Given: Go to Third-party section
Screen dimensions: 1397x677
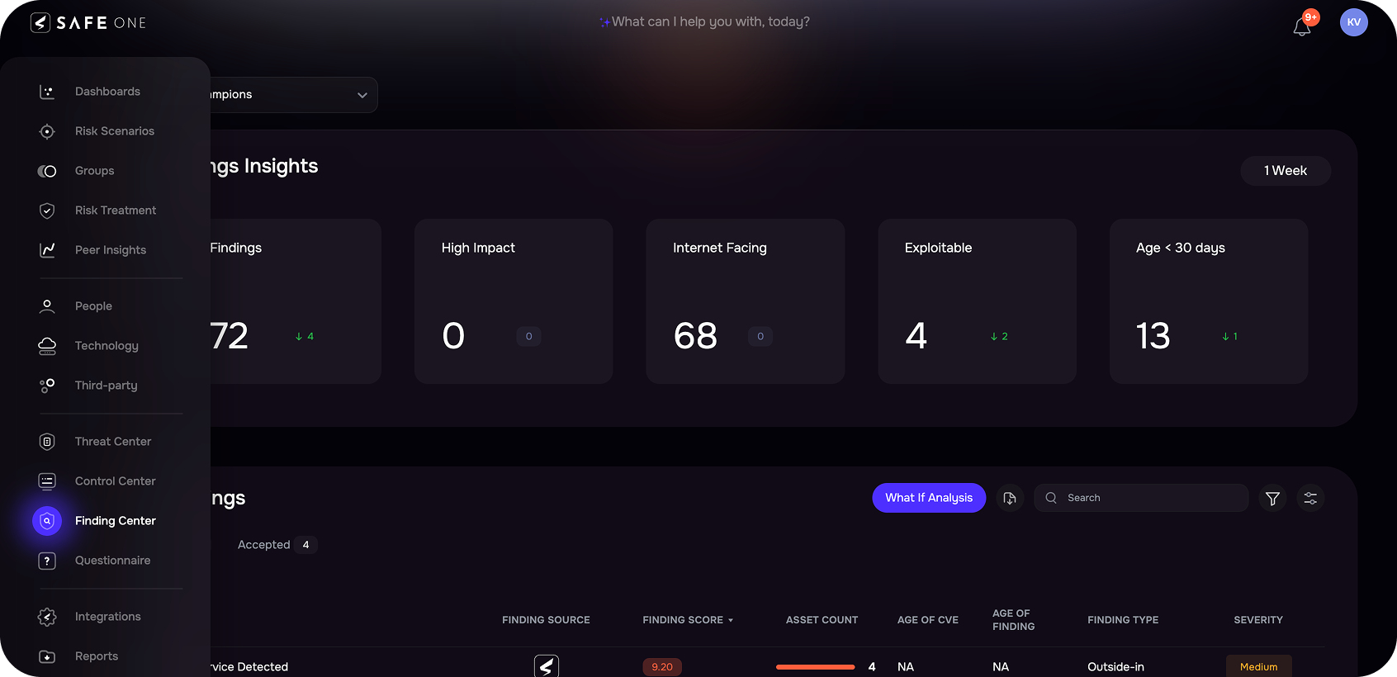Looking at the screenshot, I should coord(107,386).
